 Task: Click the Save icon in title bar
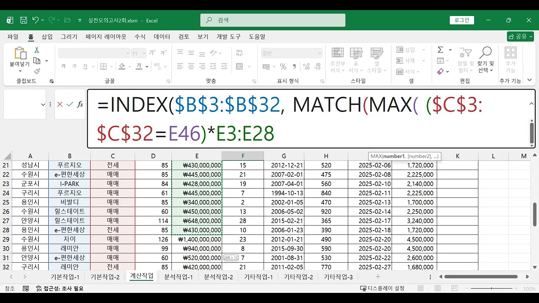point(24,20)
